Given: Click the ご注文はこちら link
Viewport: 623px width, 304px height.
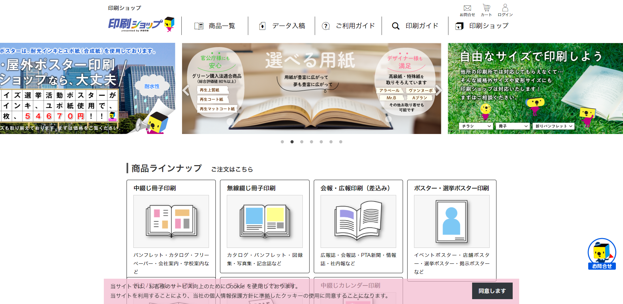Looking at the screenshot, I should point(232,169).
